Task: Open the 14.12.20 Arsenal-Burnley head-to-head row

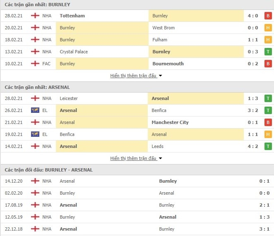Action: (137, 181)
